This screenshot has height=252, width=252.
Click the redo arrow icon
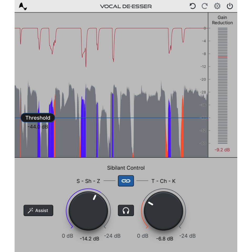pos(205,6)
